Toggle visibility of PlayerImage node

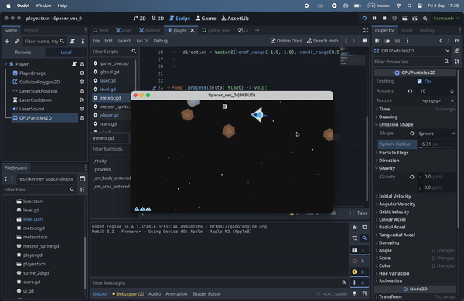pyautogui.click(x=82, y=73)
